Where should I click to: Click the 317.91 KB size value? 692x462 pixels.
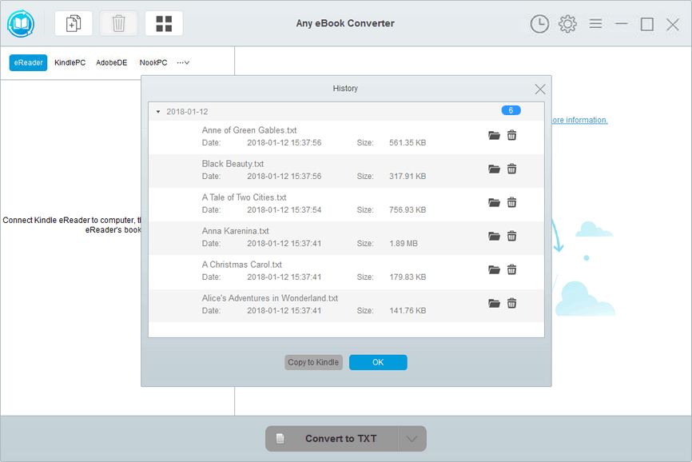coord(408,176)
